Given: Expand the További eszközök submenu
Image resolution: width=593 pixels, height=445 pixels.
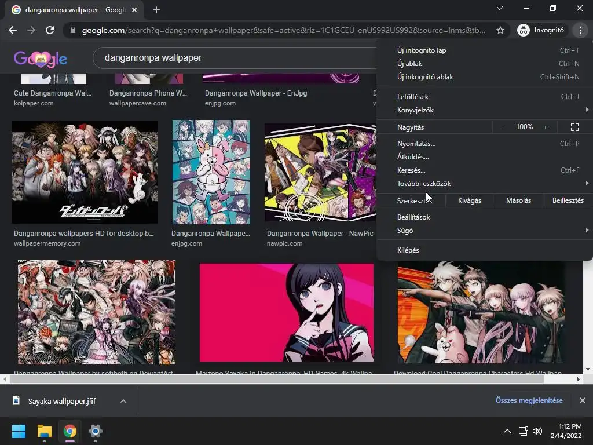Looking at the screenshot, I should point(485,184).
